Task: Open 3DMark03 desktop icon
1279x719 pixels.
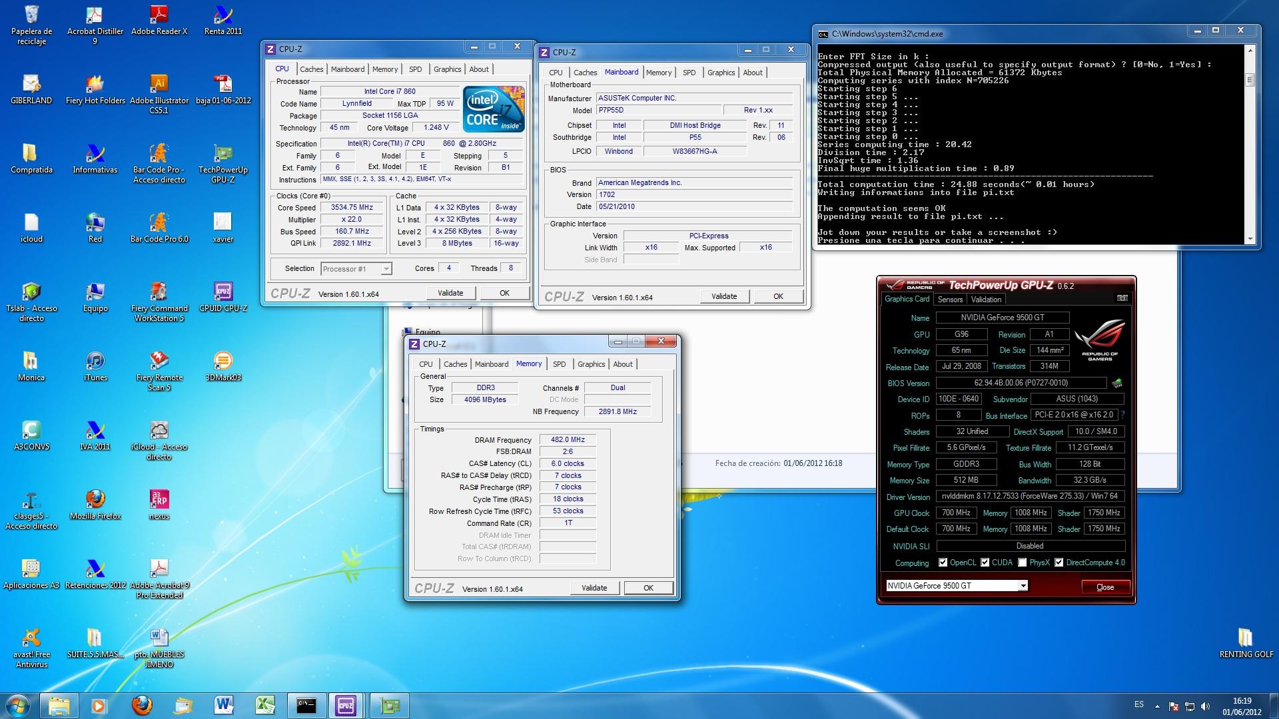Action: click(223, 366)
